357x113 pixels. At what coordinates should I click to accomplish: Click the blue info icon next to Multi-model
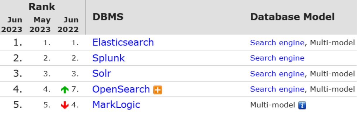(x=302, y=105)
